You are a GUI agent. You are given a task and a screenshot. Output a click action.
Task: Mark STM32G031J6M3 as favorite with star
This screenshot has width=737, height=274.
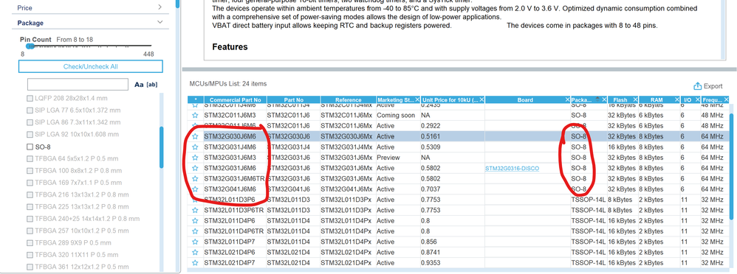point(195,158)
